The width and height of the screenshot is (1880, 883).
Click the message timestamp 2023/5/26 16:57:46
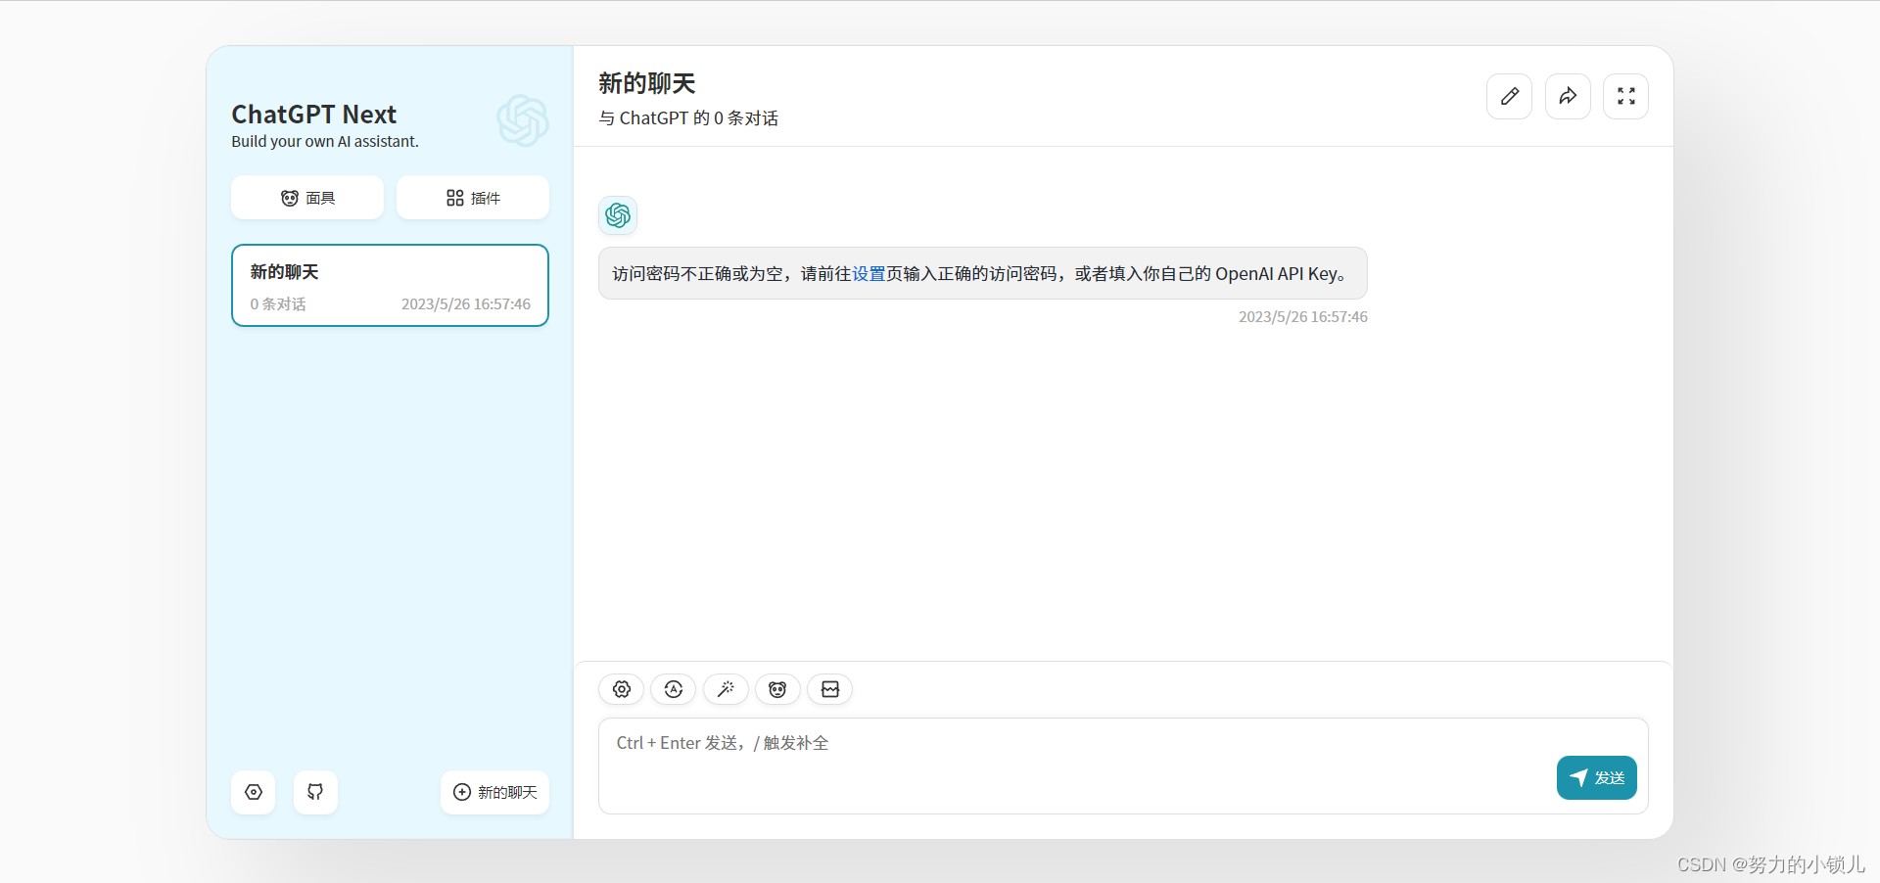[1303, 317]
